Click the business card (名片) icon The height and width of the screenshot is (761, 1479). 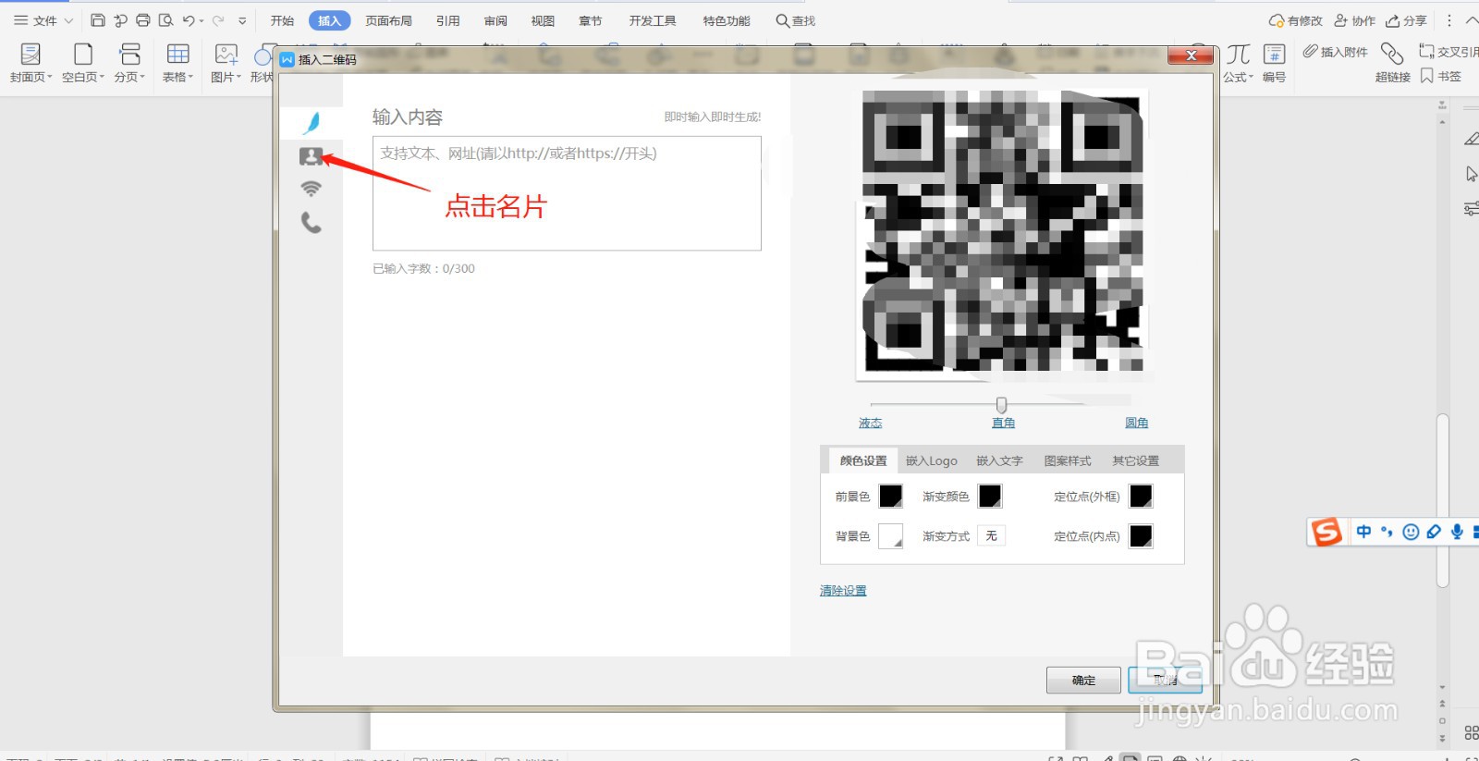click(311, 156)
